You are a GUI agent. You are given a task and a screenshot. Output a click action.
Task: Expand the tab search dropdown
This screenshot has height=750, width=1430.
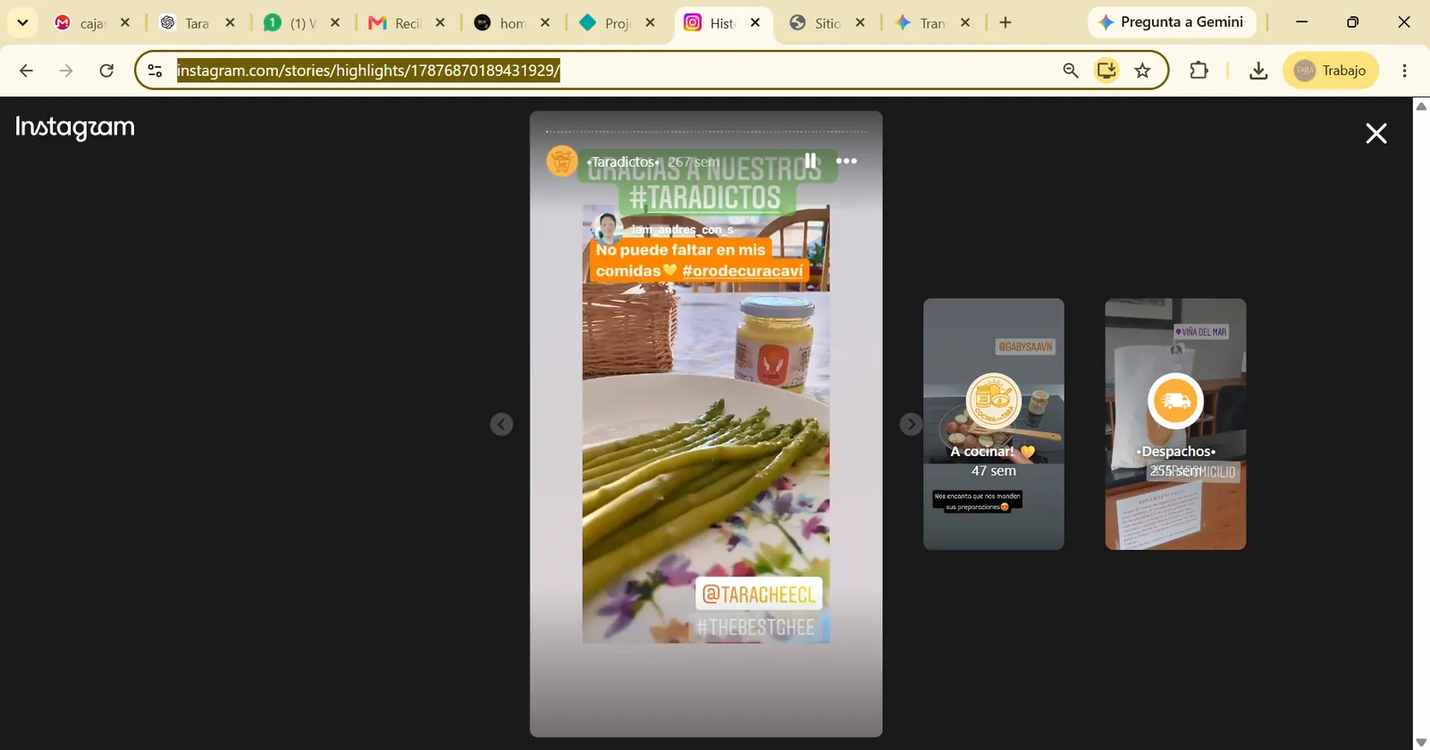(x=22, y=22)
